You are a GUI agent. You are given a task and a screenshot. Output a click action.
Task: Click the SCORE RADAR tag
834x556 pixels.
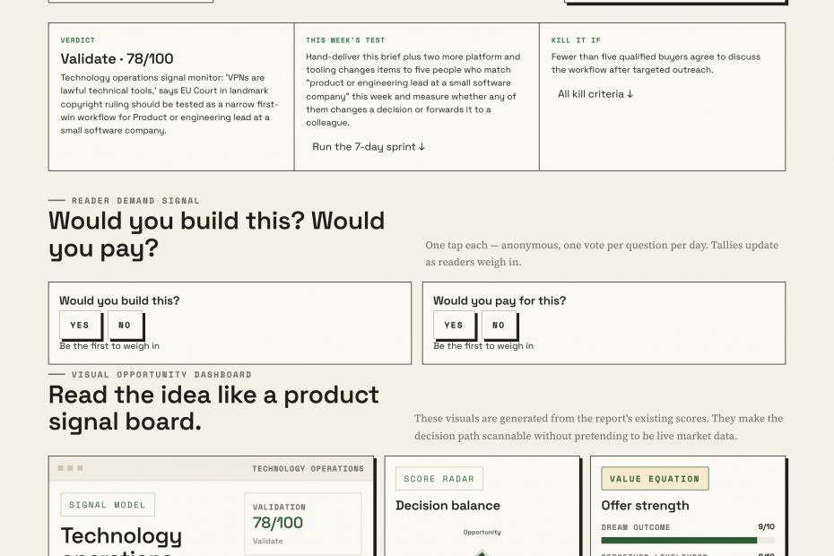[x=439, y=478]
